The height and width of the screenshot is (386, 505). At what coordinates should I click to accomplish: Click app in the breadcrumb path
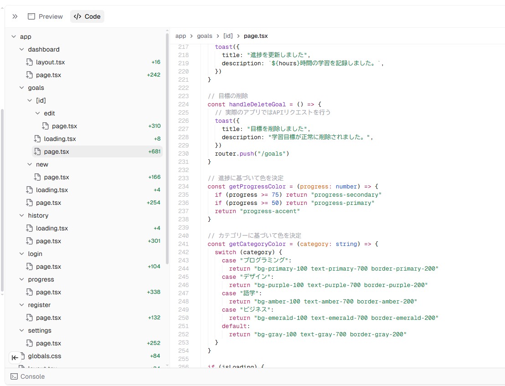180,36
